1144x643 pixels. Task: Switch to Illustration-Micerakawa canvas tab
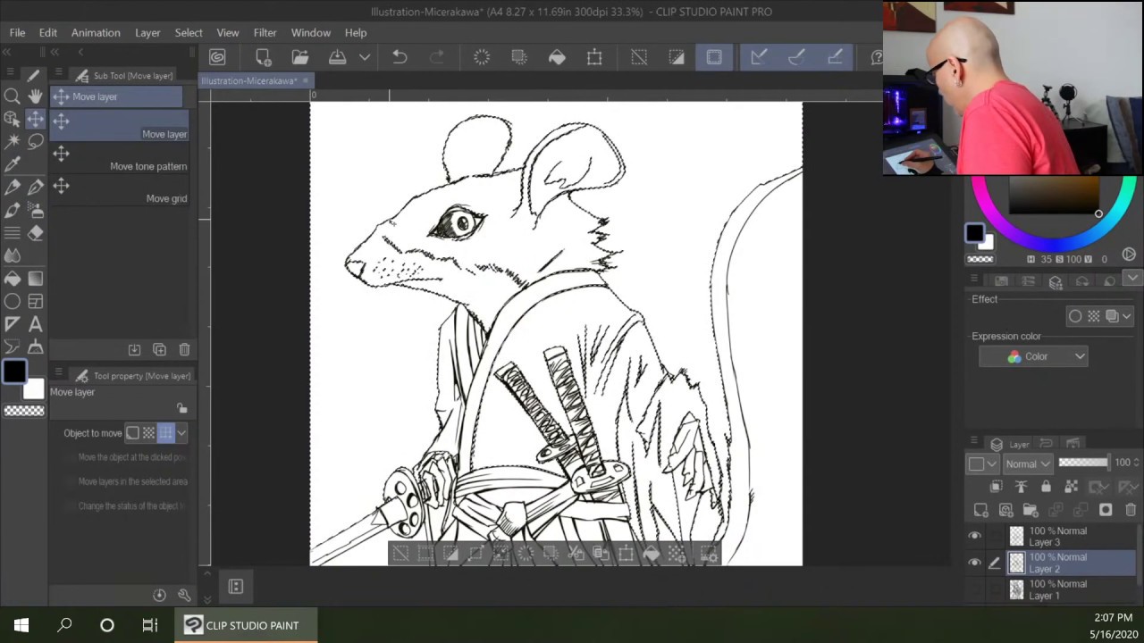pyautogui.click(x=249, y=80)
